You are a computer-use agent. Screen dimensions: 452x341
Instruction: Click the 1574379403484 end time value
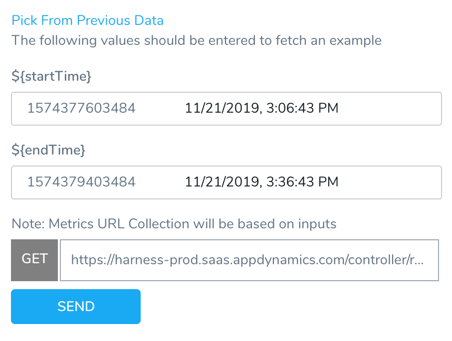click(81, 182)
